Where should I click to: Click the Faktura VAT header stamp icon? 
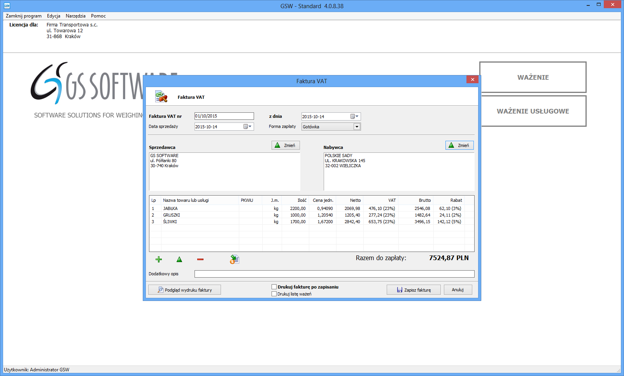point(161,97)
